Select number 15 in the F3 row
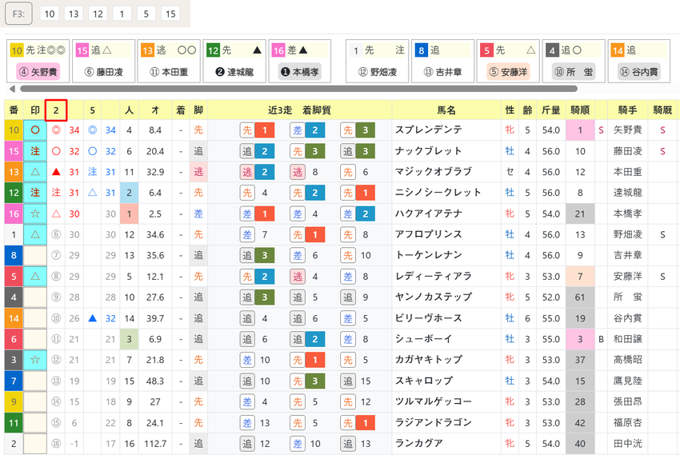Screen dimensions: 680x455 170,14
